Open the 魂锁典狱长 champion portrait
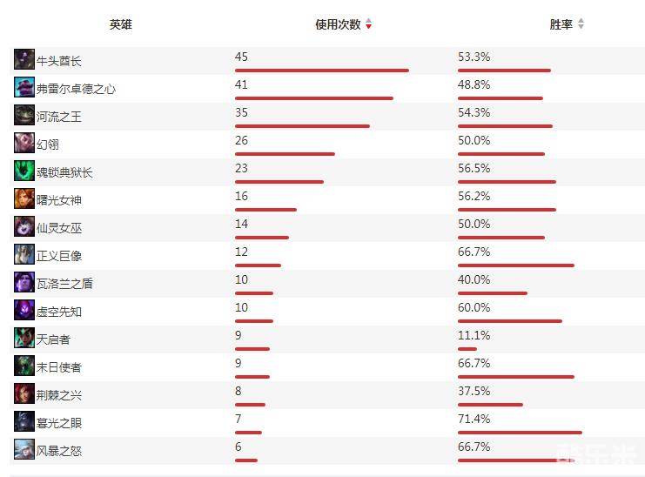Screen dimensions: 645x477 click(24, 171)
